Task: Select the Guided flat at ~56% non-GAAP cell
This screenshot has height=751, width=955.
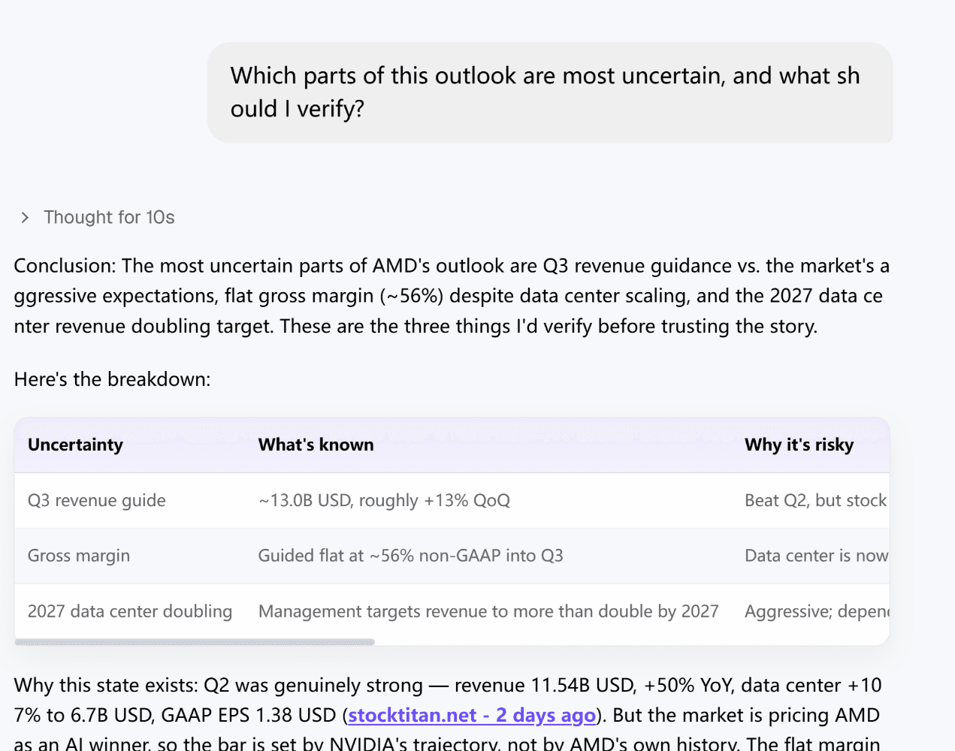Action: click(411, 556)
